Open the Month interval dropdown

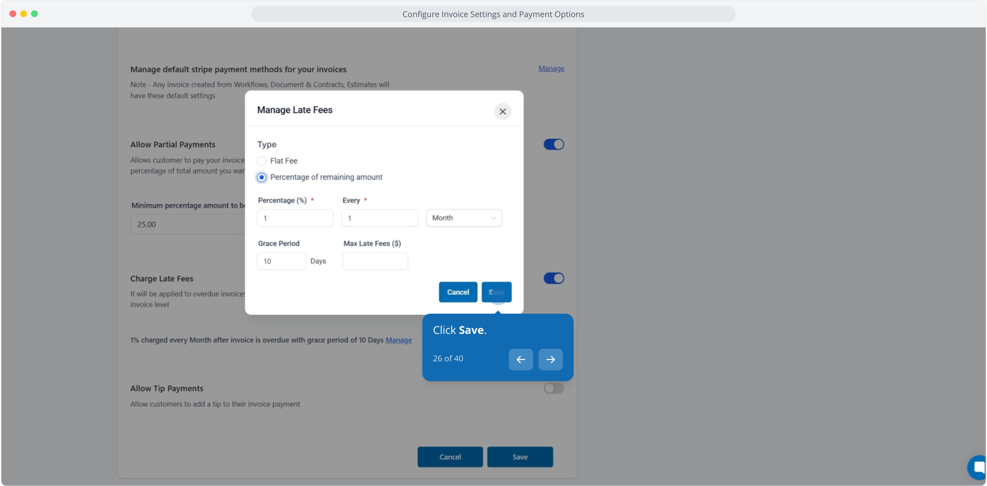click(x=464, y=218)
